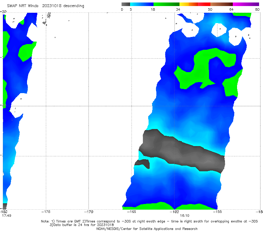Image resolution: width=263 pixels, height=231 pixels.
Task: Click the '-170' longitude axis label
Action: tap(88, 212)
